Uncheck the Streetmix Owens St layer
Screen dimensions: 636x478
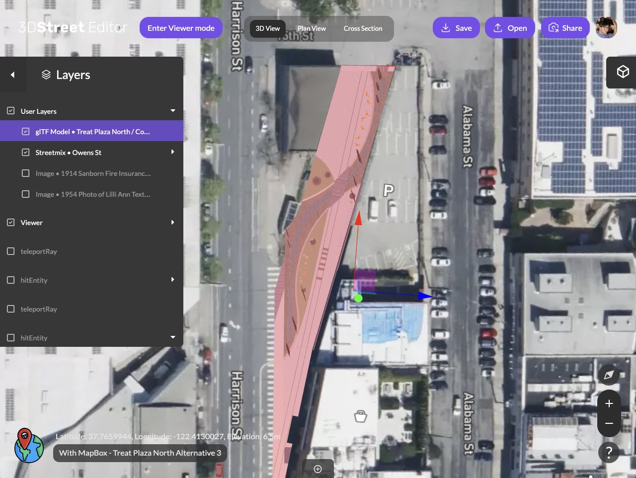(x=26, y=153)
